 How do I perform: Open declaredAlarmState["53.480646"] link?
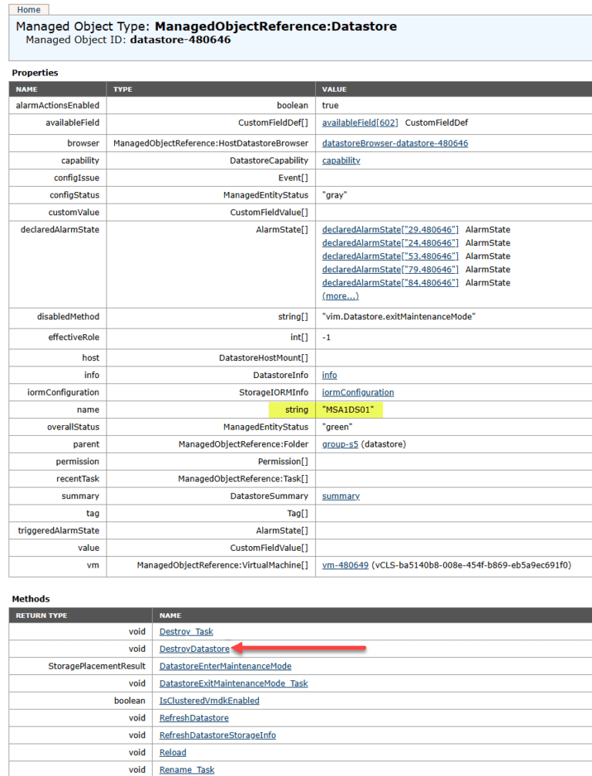[390, 256]
